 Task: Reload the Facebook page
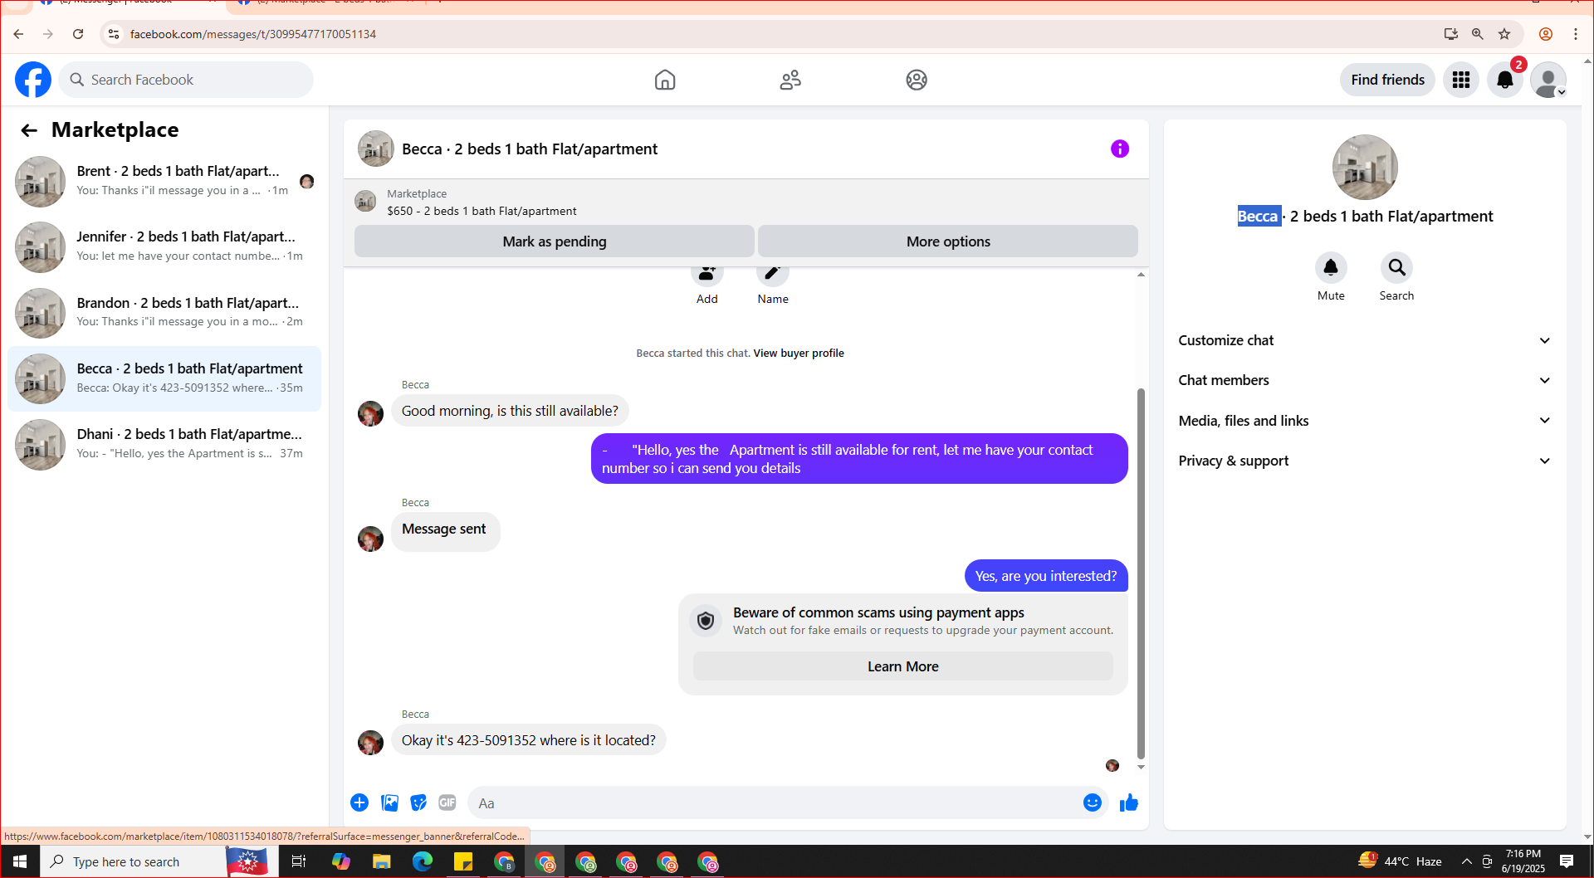(78, 34)
